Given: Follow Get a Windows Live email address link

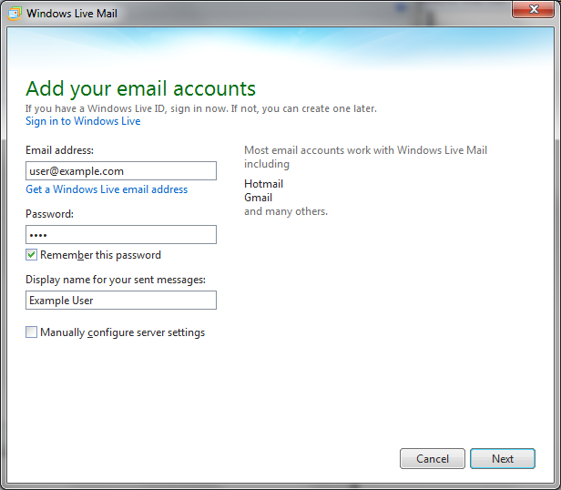Looking at the screenshot, I should tap(107, 189).
